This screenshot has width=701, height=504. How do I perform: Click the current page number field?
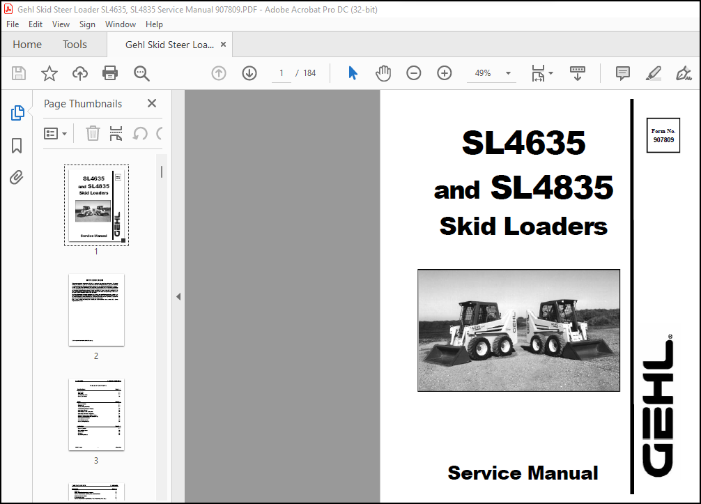282,73
